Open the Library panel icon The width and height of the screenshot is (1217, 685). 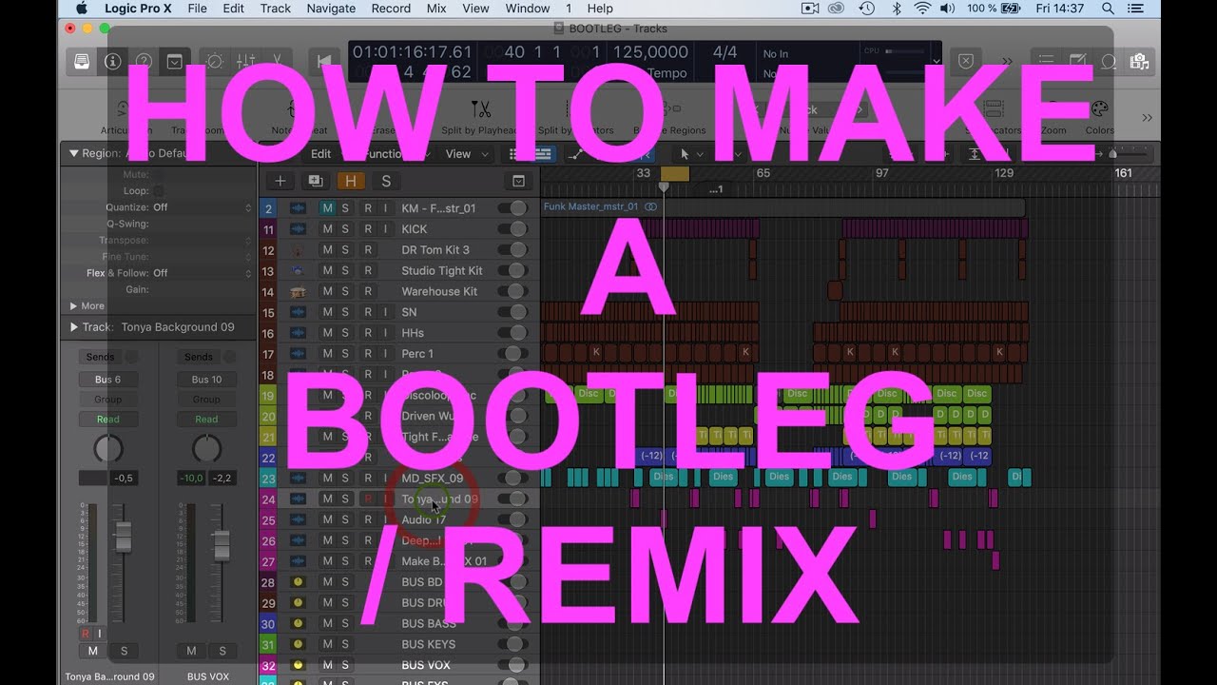(x=83, y=61)
